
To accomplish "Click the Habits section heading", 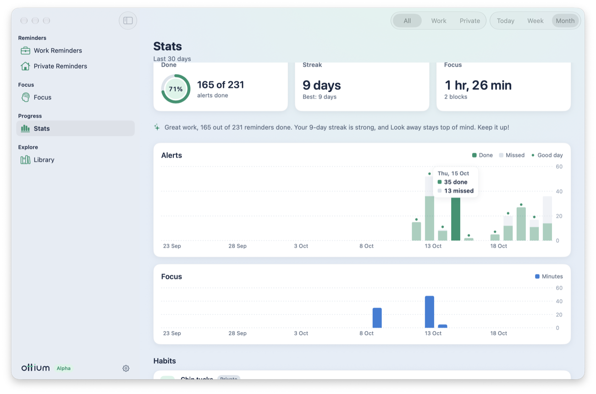I will [165, 361].
